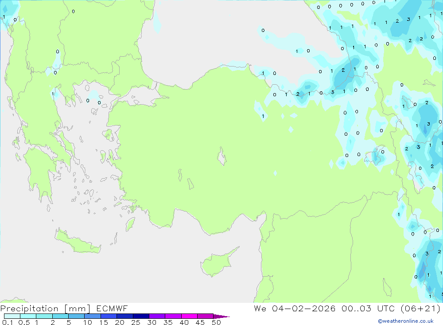The height and width of the screenshot is (325, 443).
Task: Click the legend value '0.1'
Action: pyautogui.click(x=7, y=322)
